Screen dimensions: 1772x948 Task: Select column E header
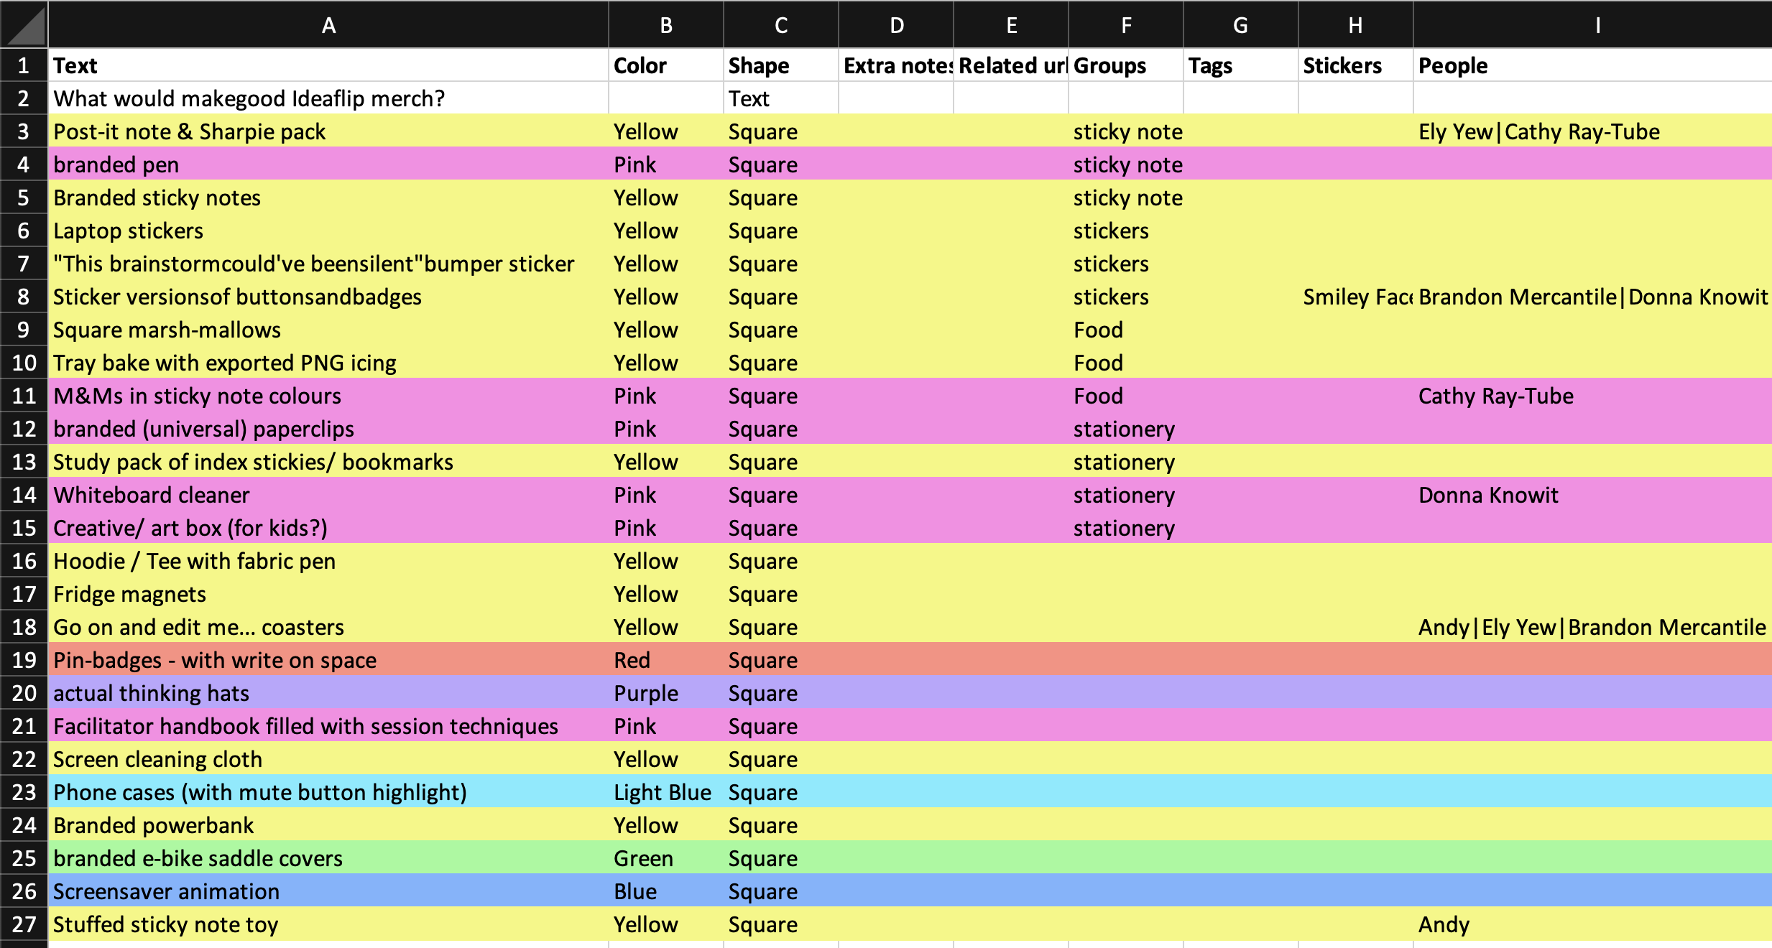[1011, 25]
